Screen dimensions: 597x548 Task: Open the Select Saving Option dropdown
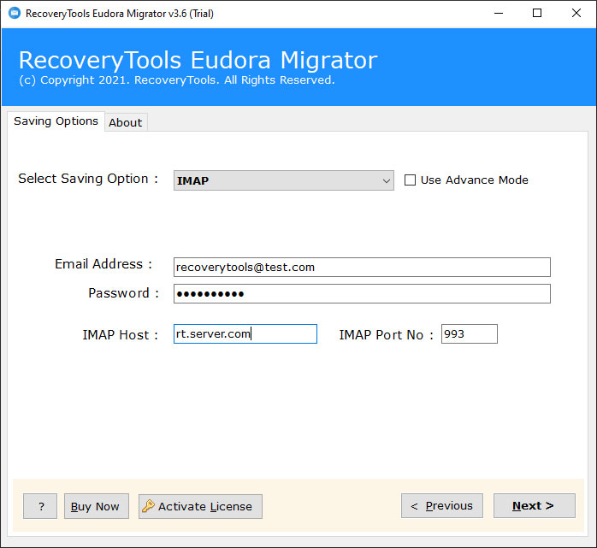284,180
